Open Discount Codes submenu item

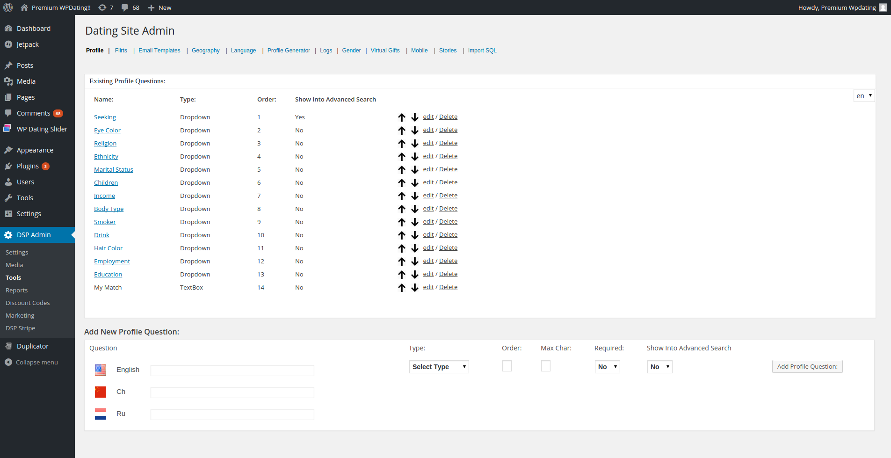28,303
